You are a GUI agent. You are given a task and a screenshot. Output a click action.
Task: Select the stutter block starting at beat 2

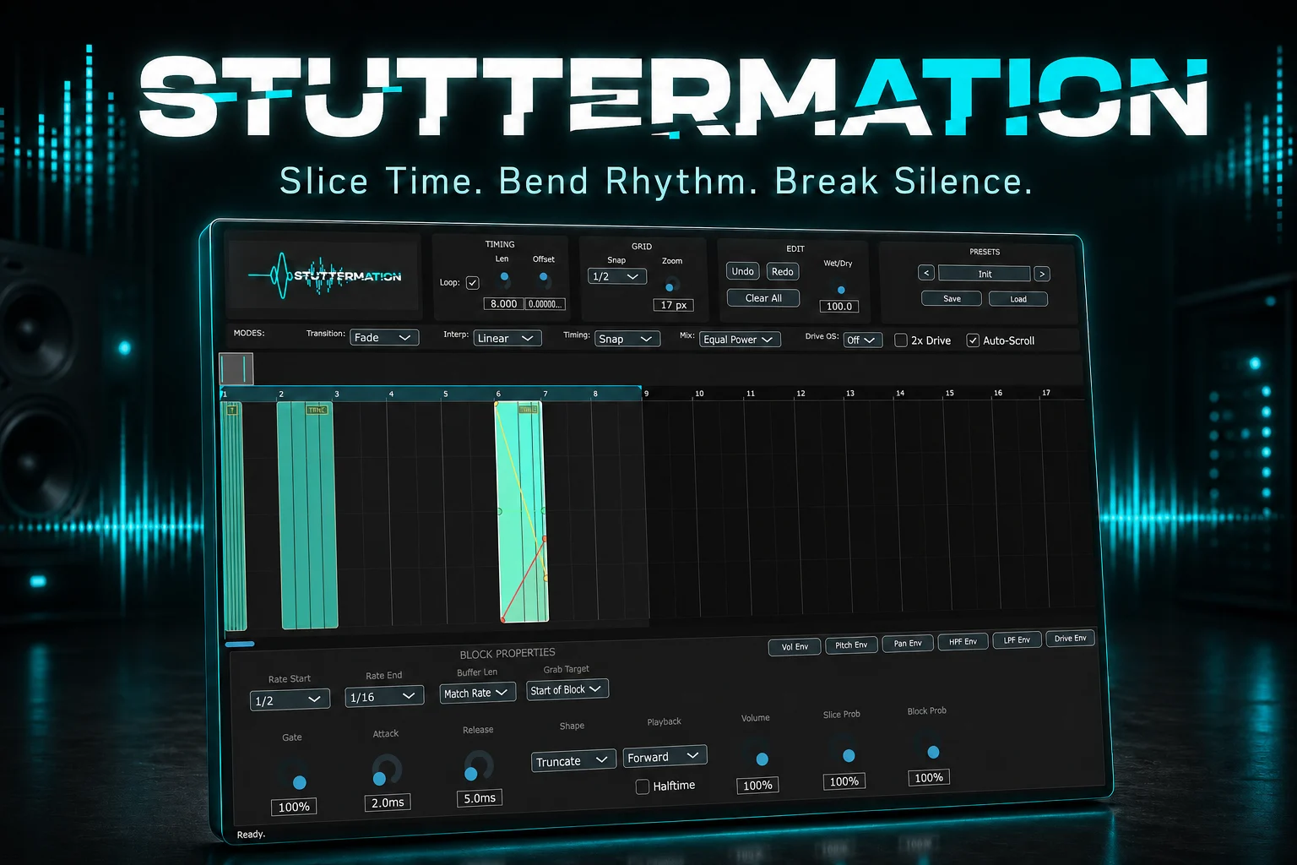pos(307,515)
